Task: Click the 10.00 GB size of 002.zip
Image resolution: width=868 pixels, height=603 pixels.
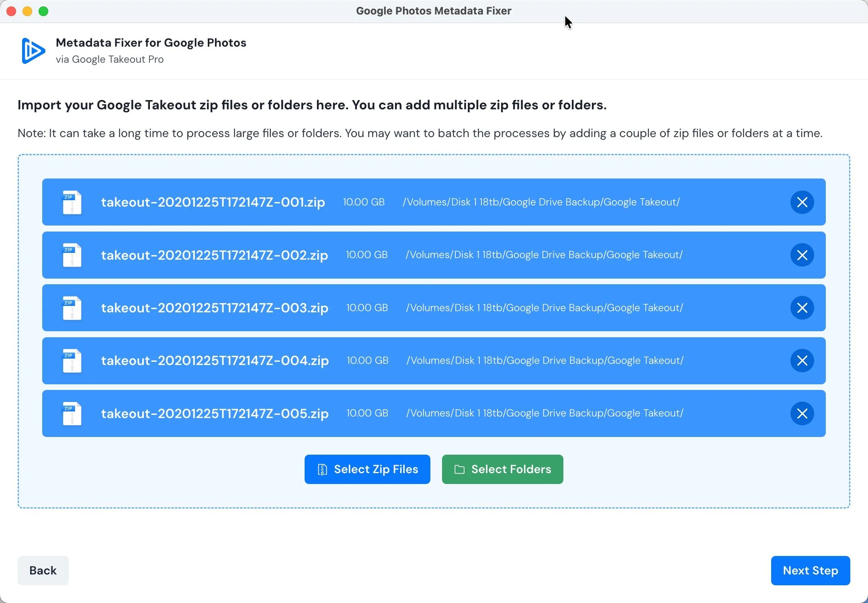Action: [366, 255]
